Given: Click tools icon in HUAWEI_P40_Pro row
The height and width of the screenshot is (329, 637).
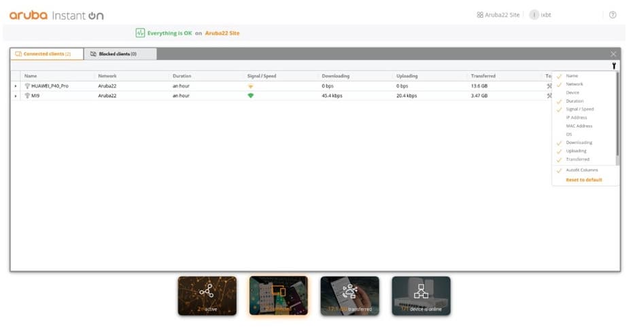Looking at the screenshot, I should click(549, 86).
